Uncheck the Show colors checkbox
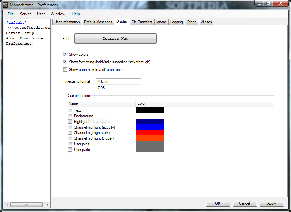Viewport: 291px width, 212px height. pyautogui.click(x=65, y=54)
